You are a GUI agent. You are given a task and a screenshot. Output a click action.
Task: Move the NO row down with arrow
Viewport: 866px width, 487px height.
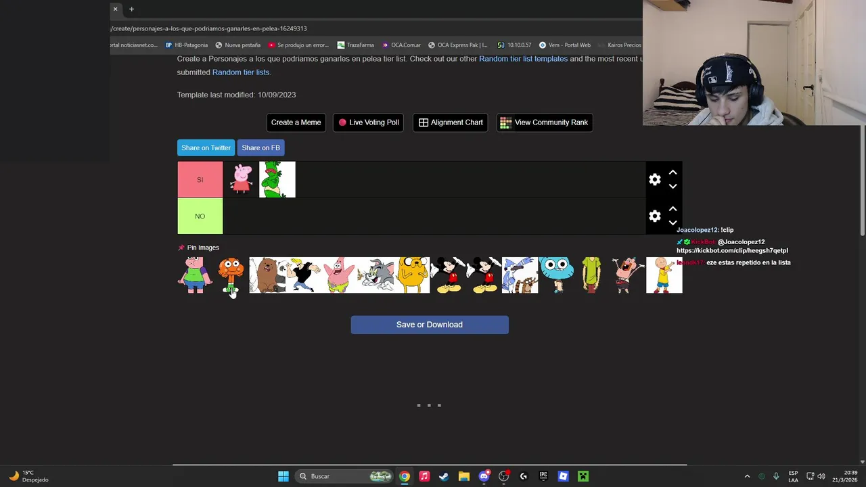[673, 223]
